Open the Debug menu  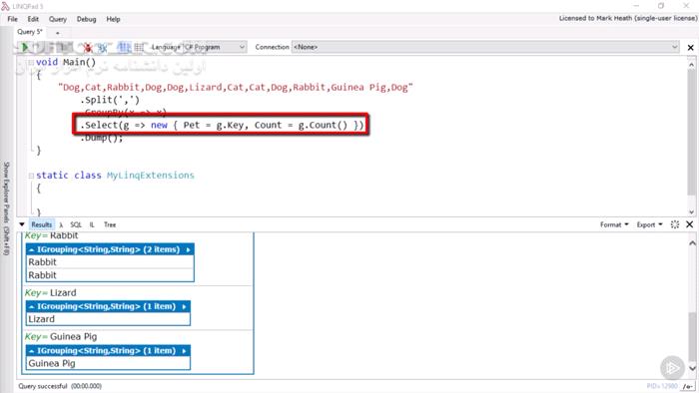(x=86, y=19)
